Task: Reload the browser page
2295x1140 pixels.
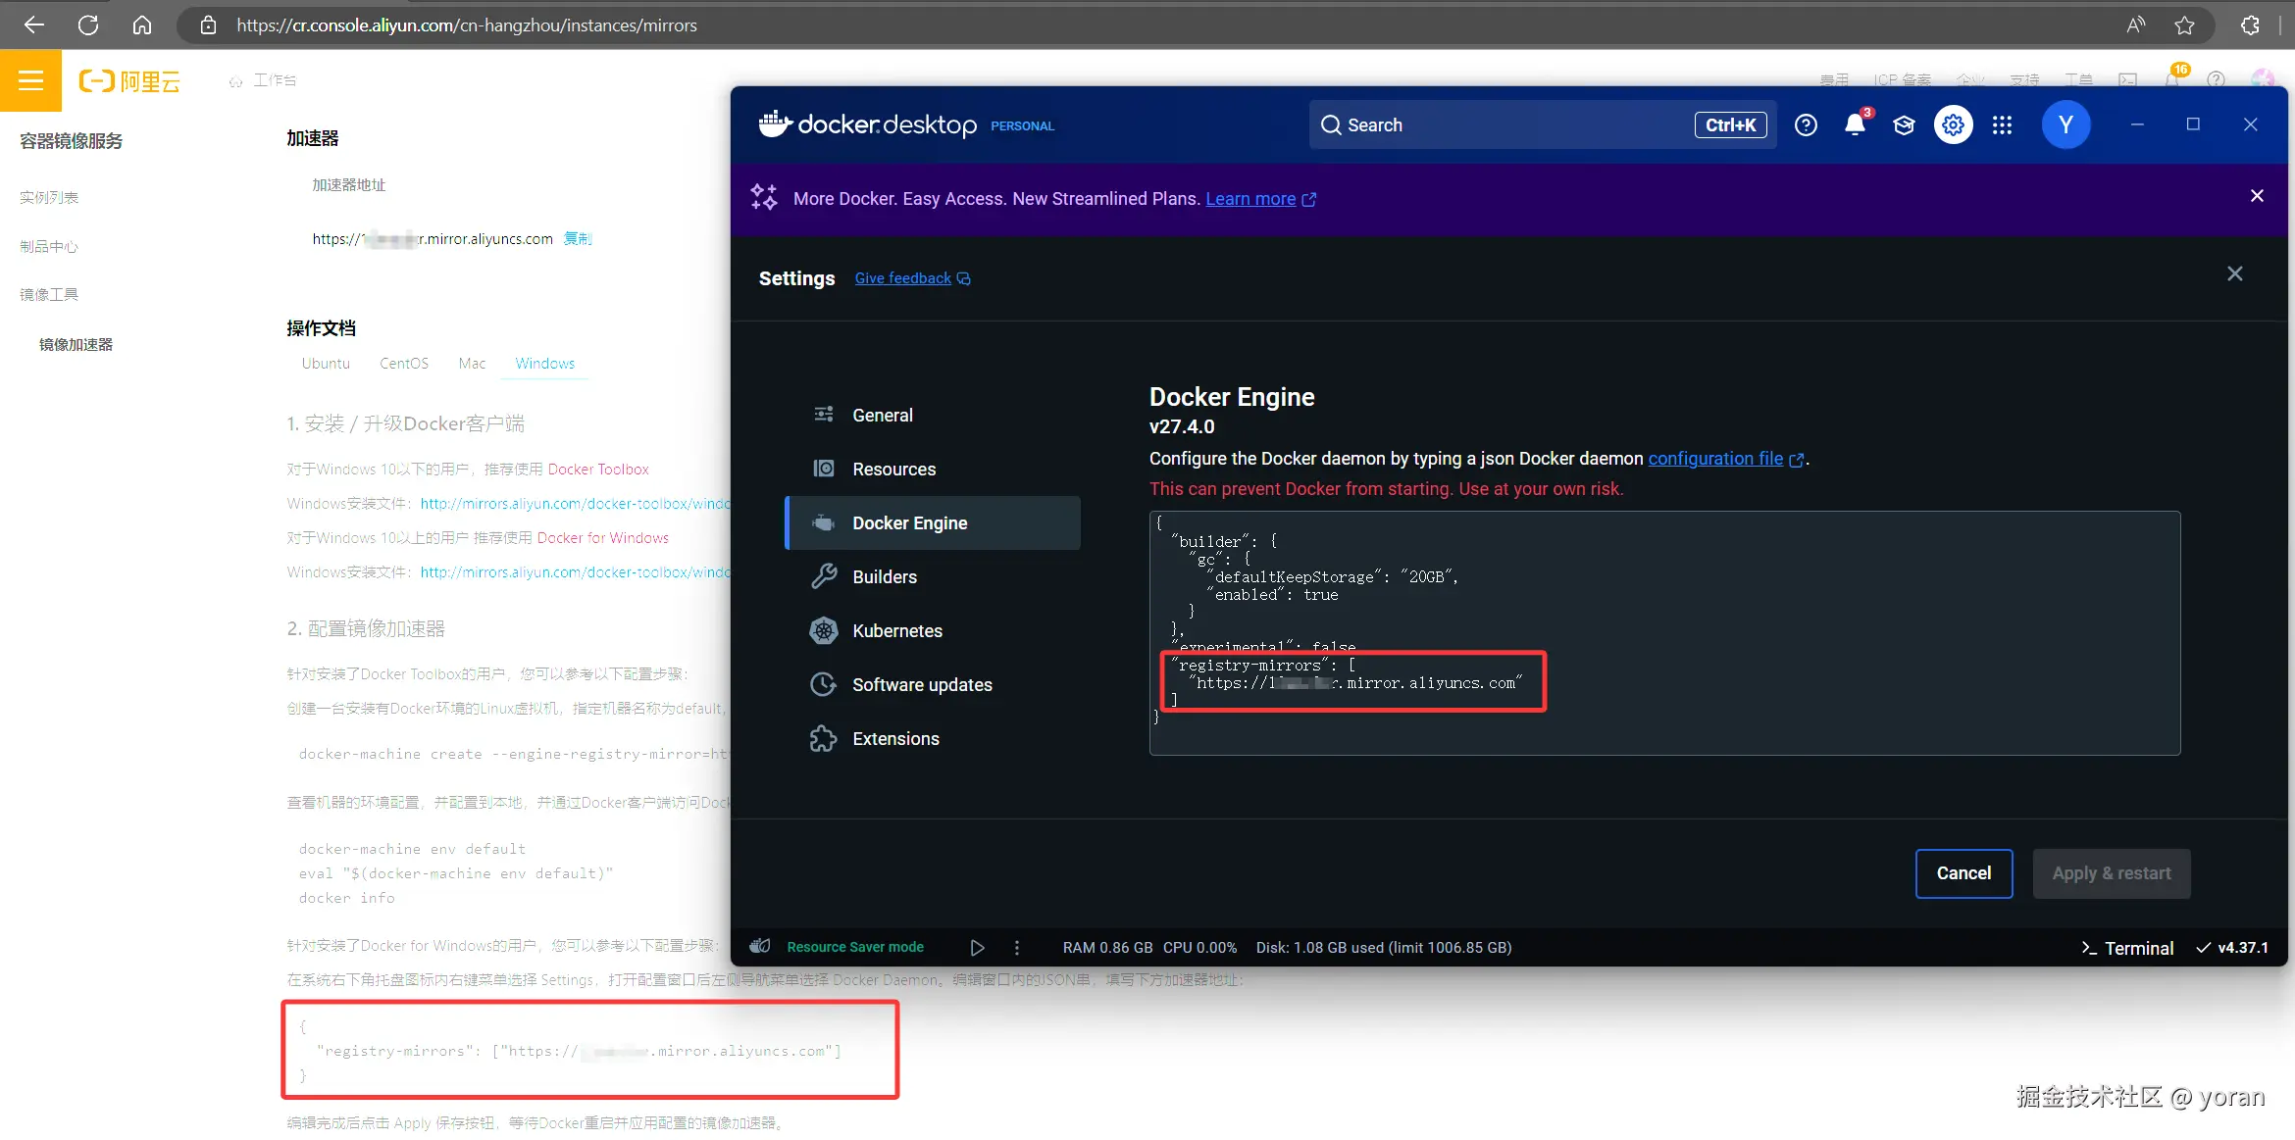Action: pos(88,25)
